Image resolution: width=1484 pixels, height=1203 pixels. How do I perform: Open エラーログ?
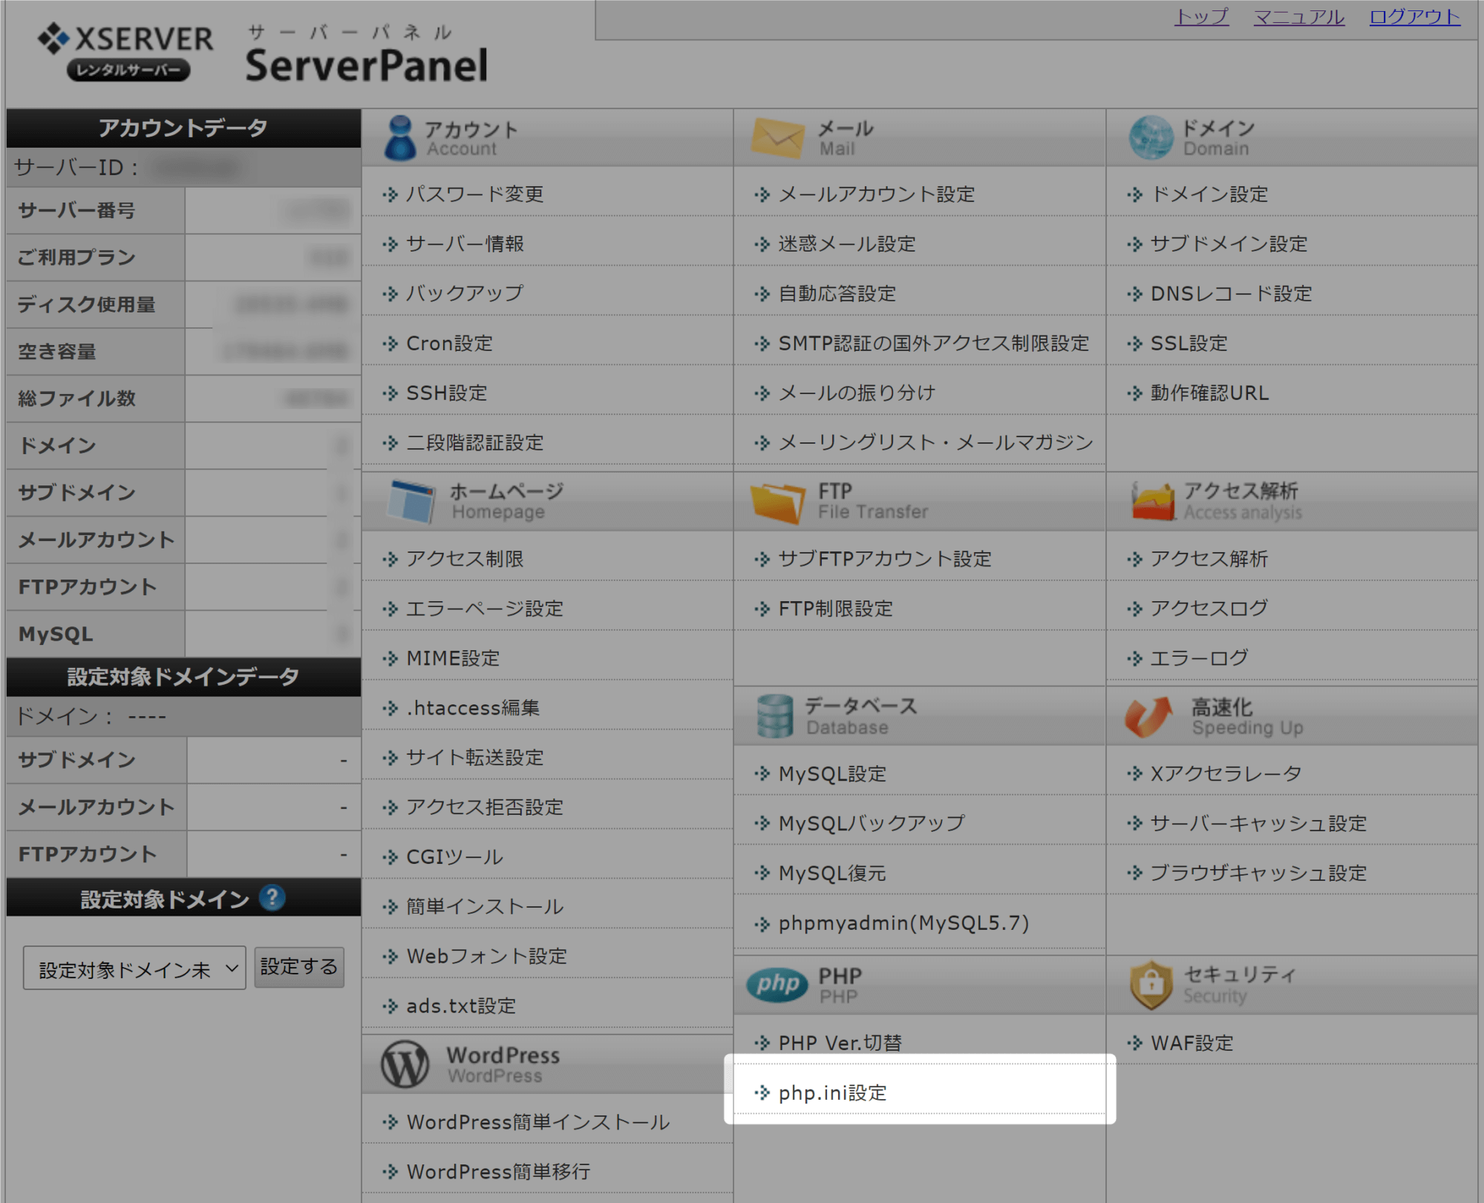[x=1199, y=658]
